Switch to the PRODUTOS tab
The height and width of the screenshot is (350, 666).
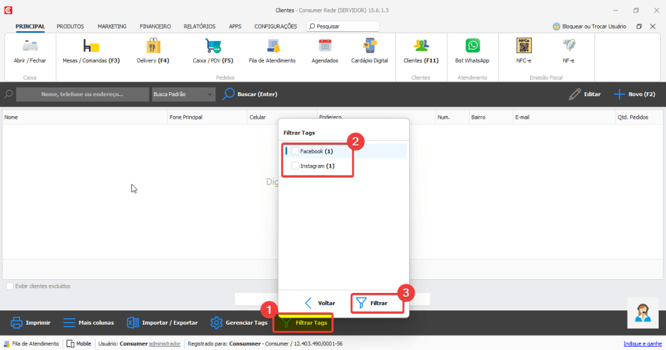coord(70,27)
